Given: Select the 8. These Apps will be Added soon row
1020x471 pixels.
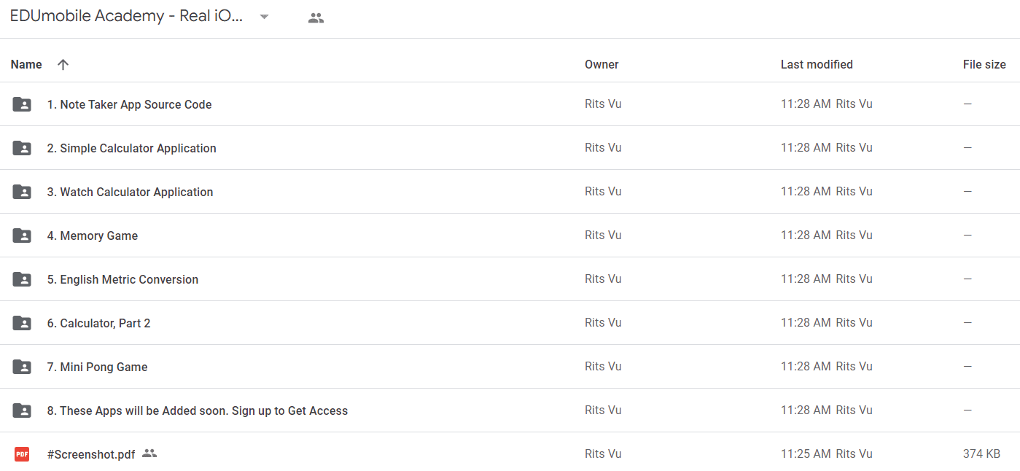Looking at the screenshot, I should coord(510,410).
